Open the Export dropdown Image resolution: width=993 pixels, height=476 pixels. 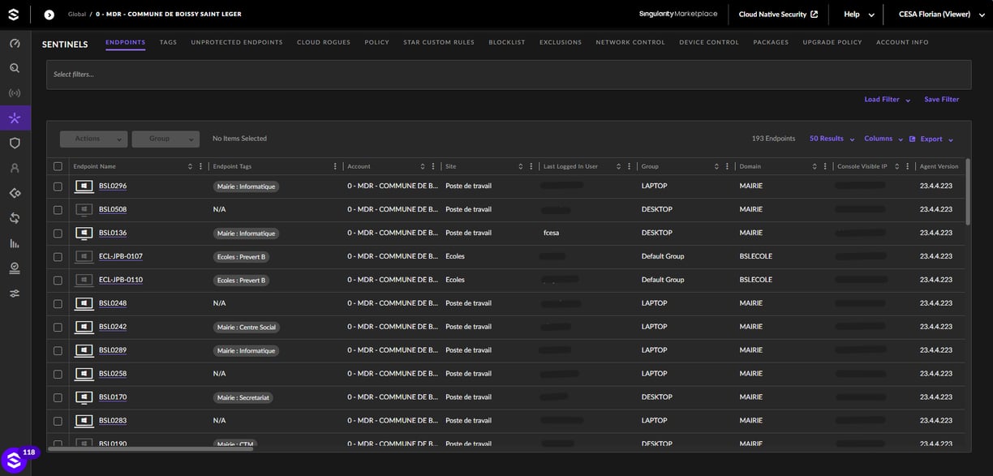coord(931,139)
